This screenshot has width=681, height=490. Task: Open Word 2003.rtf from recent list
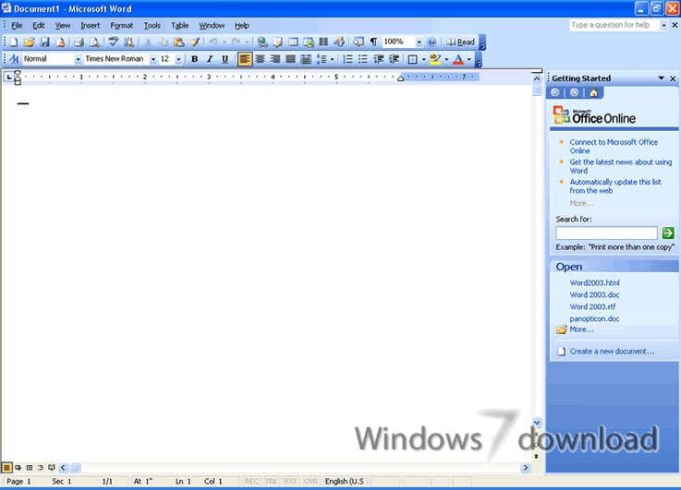[x=592, y=306]
